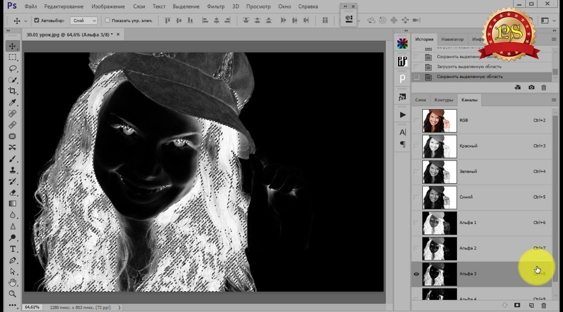Expand the toolbox double-arrow
Image resolution: width=563 pixels, height=312 pixels.
coord(8,30)
